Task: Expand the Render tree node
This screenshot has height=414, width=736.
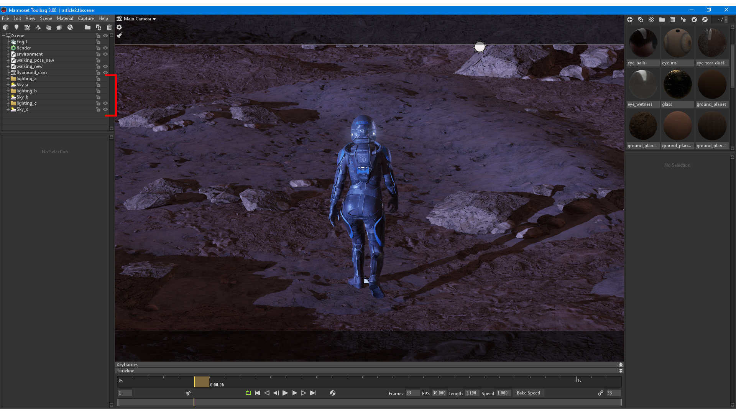Action: pos(8,48)
